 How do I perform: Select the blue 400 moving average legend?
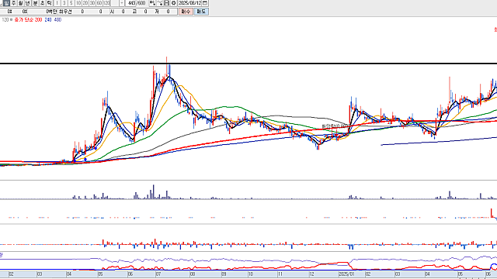[57, 20]
